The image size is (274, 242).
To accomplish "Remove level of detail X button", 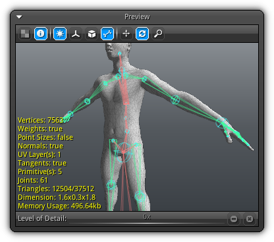I will 250,219.
